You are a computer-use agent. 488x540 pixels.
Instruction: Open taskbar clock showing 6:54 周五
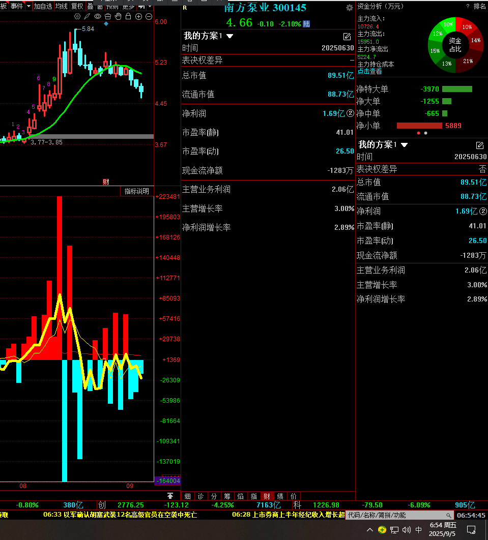coord(443,529)
